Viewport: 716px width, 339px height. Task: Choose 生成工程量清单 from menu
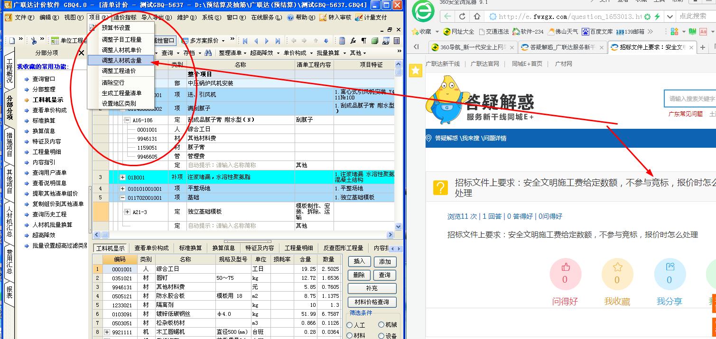coord(121,93)
